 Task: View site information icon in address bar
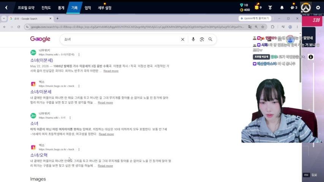[27, 27]
